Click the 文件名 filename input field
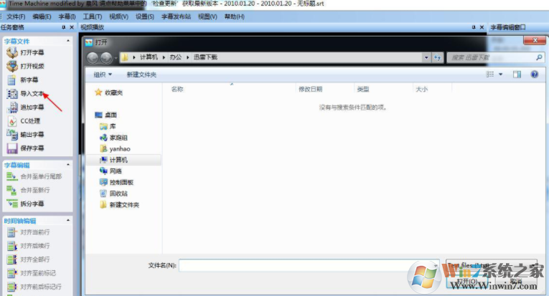This screenshot has height=296, width=549. [309, 265]
